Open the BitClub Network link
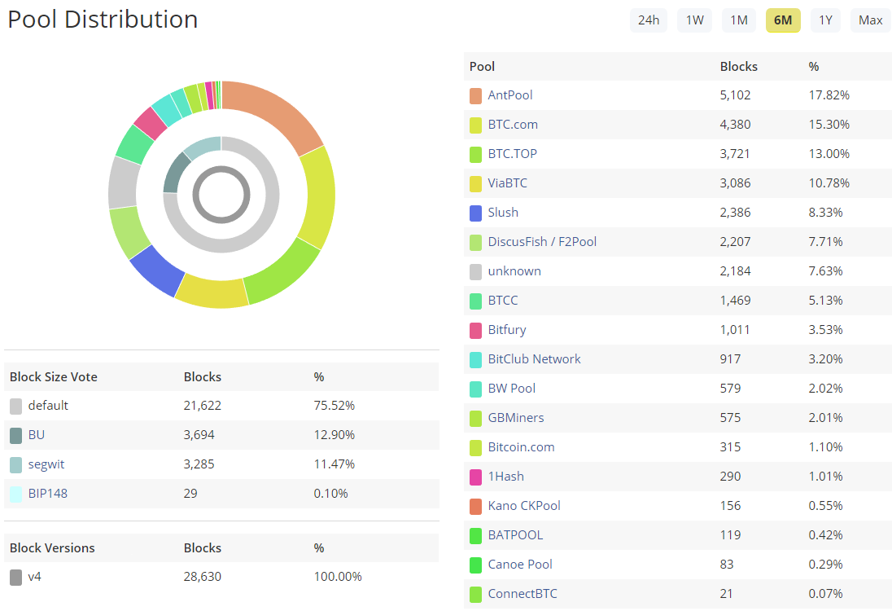Screen dimensions: 892x611 [535, 359]
